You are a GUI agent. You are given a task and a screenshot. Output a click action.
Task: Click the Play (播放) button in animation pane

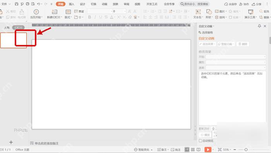click(x=205, y=135)
